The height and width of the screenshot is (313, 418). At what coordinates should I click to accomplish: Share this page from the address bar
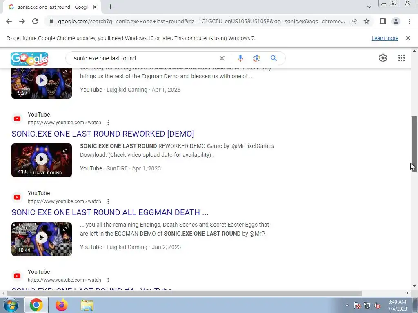tap(354, 21)
